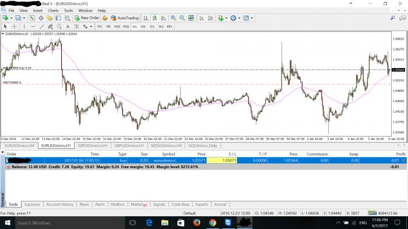This screenshot has height=229, width=408.
Task: Toggle the Terminal panel
Action: pos(58,18)
